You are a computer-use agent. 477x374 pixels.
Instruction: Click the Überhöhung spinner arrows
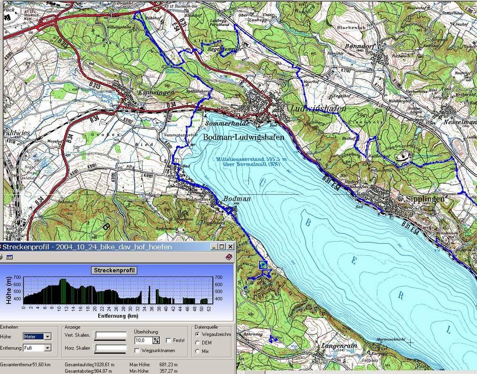click(x=156, y=340)
